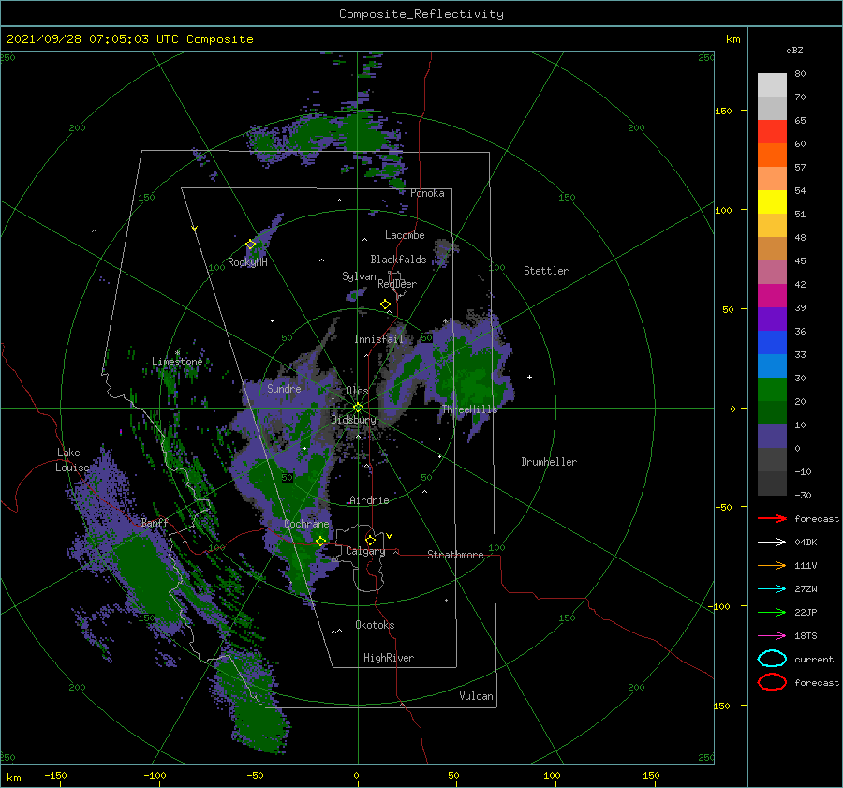The height and width of the screenshot is (788, 843).
Task: Click the Calgary city label
Action: point(365,551)
